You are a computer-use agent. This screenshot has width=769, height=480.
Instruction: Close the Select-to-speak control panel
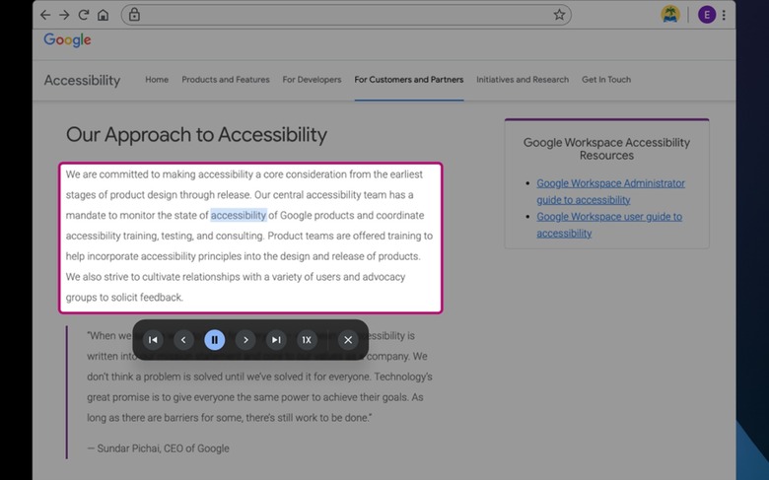pyautogui.click(x=348, y=340)
